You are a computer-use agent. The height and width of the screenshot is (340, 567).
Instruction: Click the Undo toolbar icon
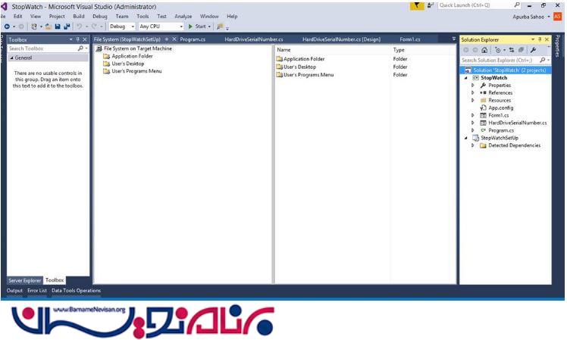click(79, 27)
